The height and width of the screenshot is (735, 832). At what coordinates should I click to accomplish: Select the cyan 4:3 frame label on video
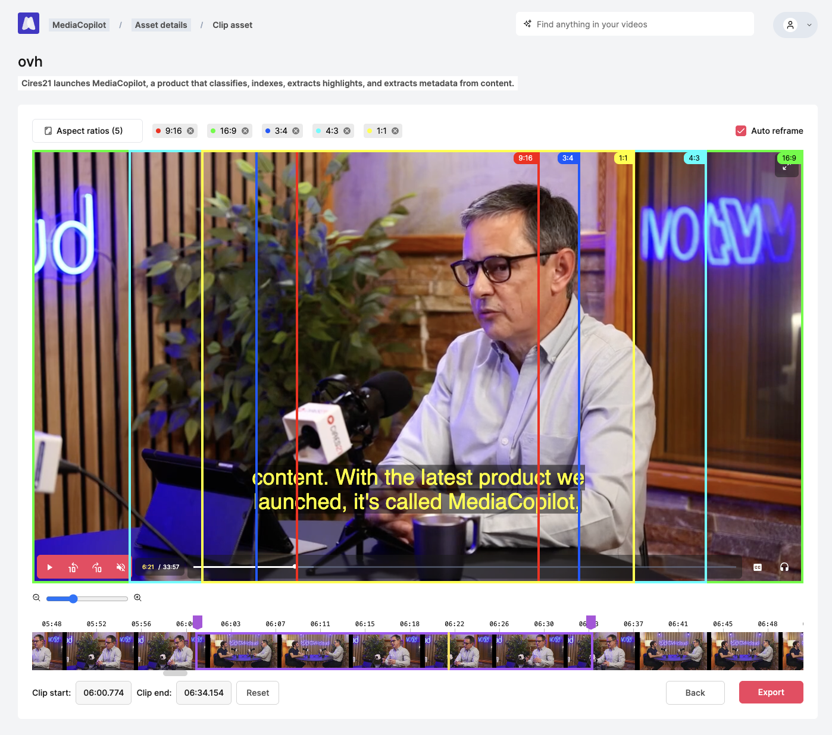[695, 158]
